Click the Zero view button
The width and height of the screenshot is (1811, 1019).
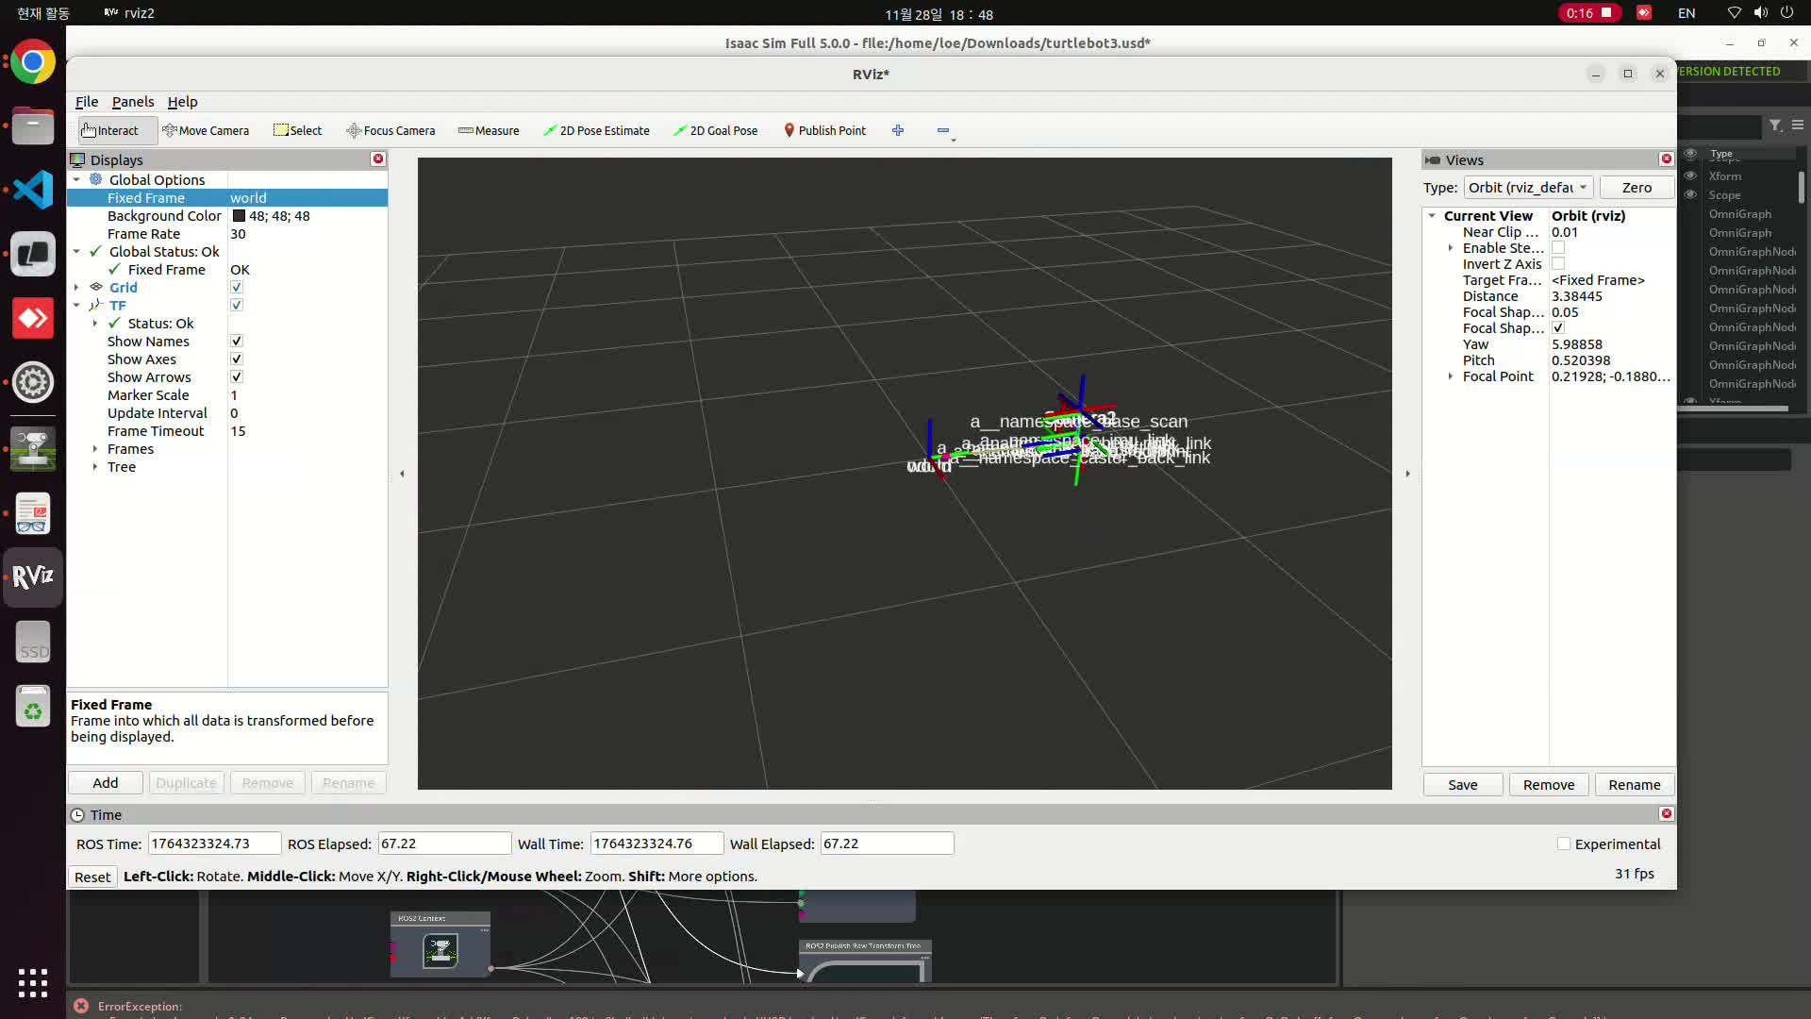click(1637, 188)
